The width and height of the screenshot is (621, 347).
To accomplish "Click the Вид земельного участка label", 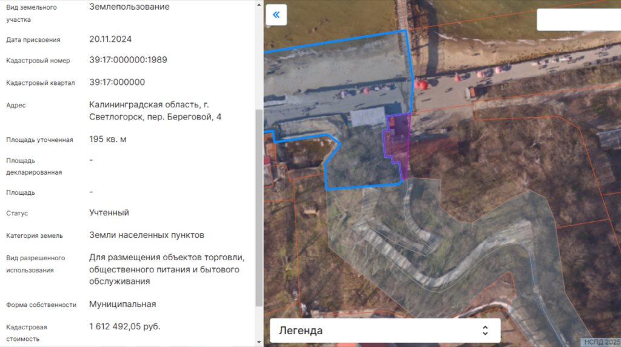I will pos(32,13).
